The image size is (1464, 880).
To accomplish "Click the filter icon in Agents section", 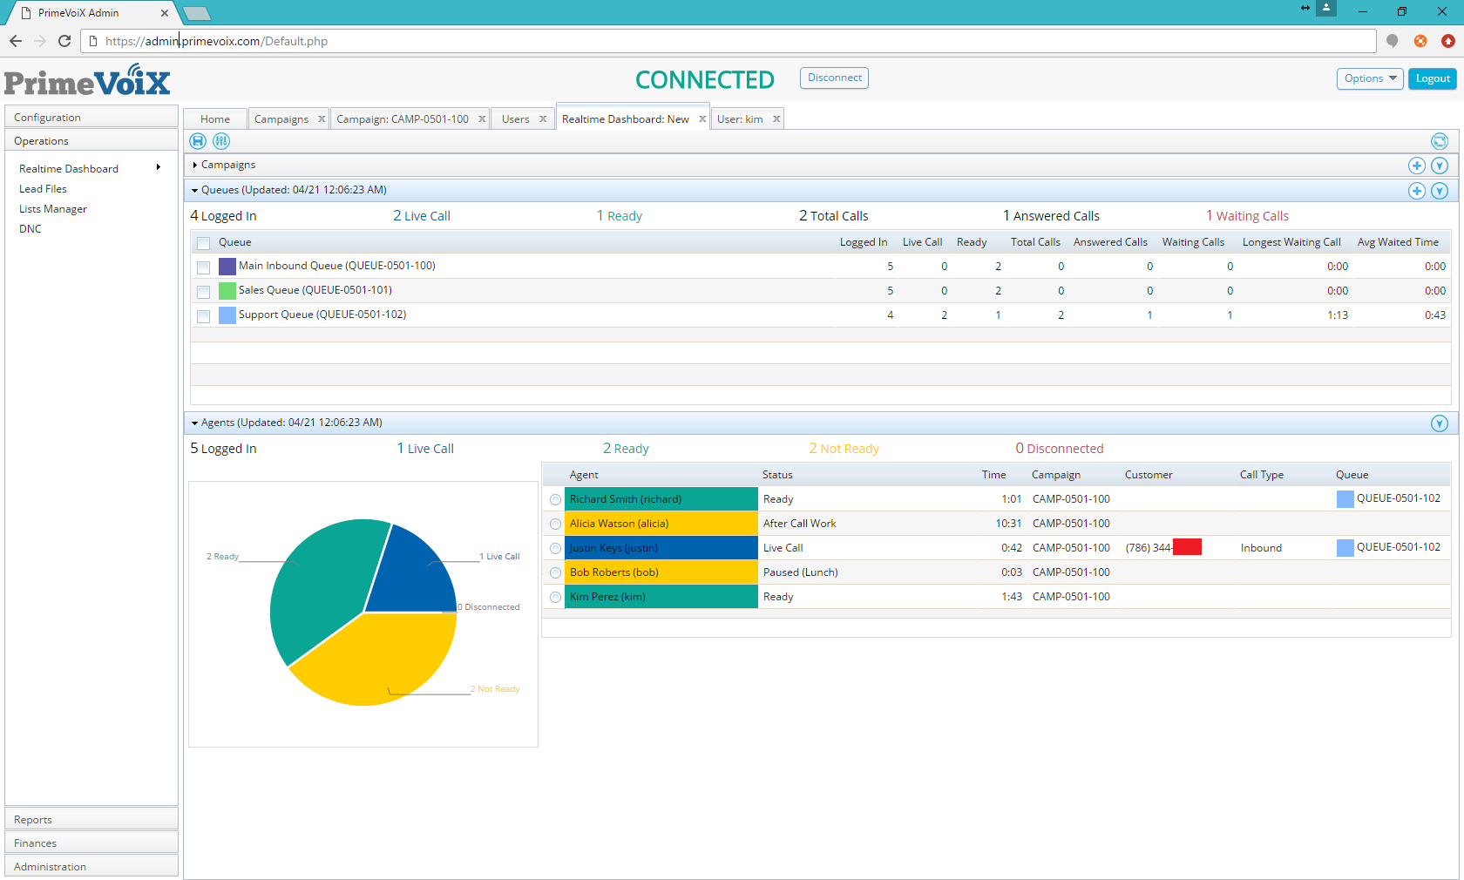I will point(1440,423).
